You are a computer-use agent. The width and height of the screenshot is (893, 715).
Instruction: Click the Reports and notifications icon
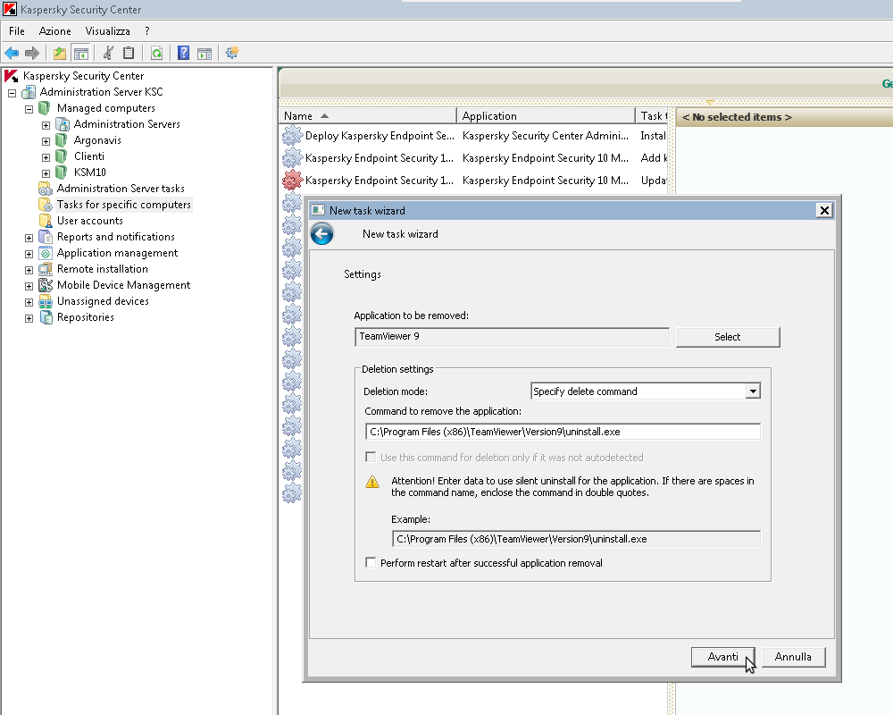click(x=45, y=237)
